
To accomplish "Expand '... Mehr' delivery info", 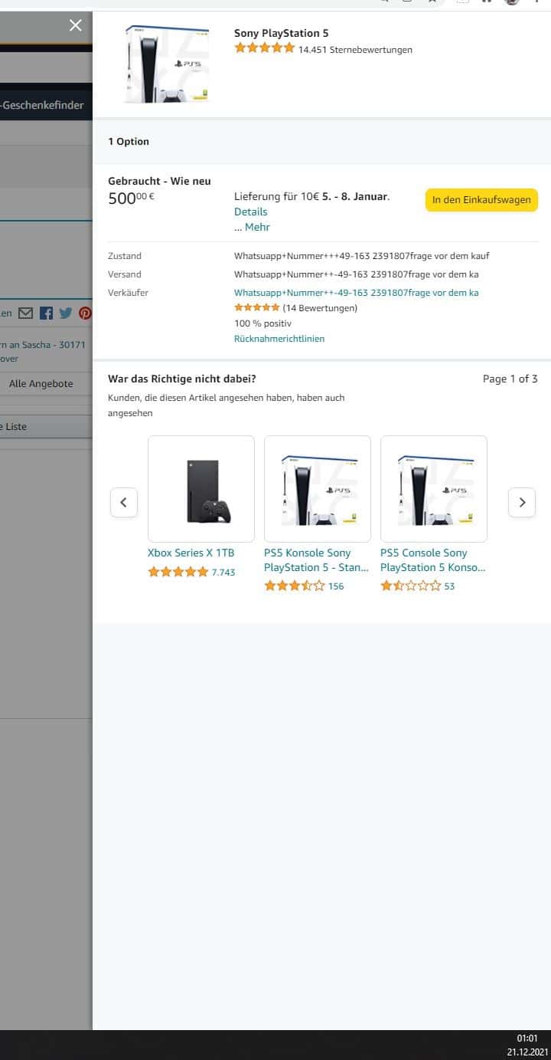I will click(252, 227).
